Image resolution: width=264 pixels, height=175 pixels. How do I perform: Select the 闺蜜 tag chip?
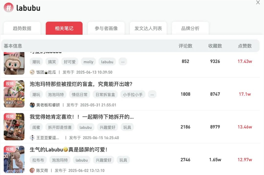coord(36,127)
